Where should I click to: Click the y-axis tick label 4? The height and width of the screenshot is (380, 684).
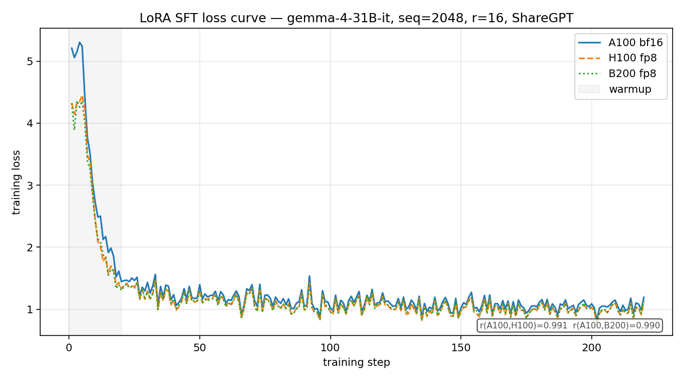click(x=30, y=123)
